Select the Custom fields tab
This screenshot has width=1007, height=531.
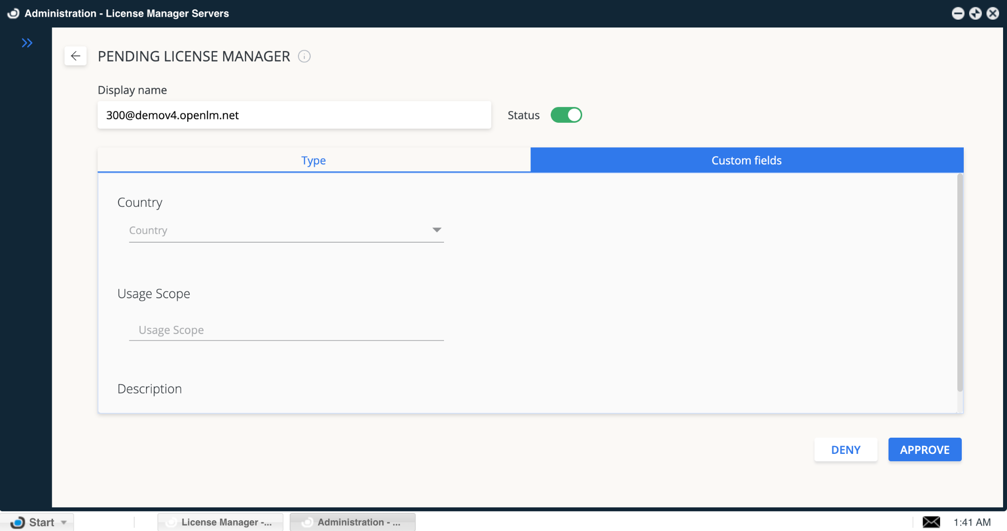(746, 160)
